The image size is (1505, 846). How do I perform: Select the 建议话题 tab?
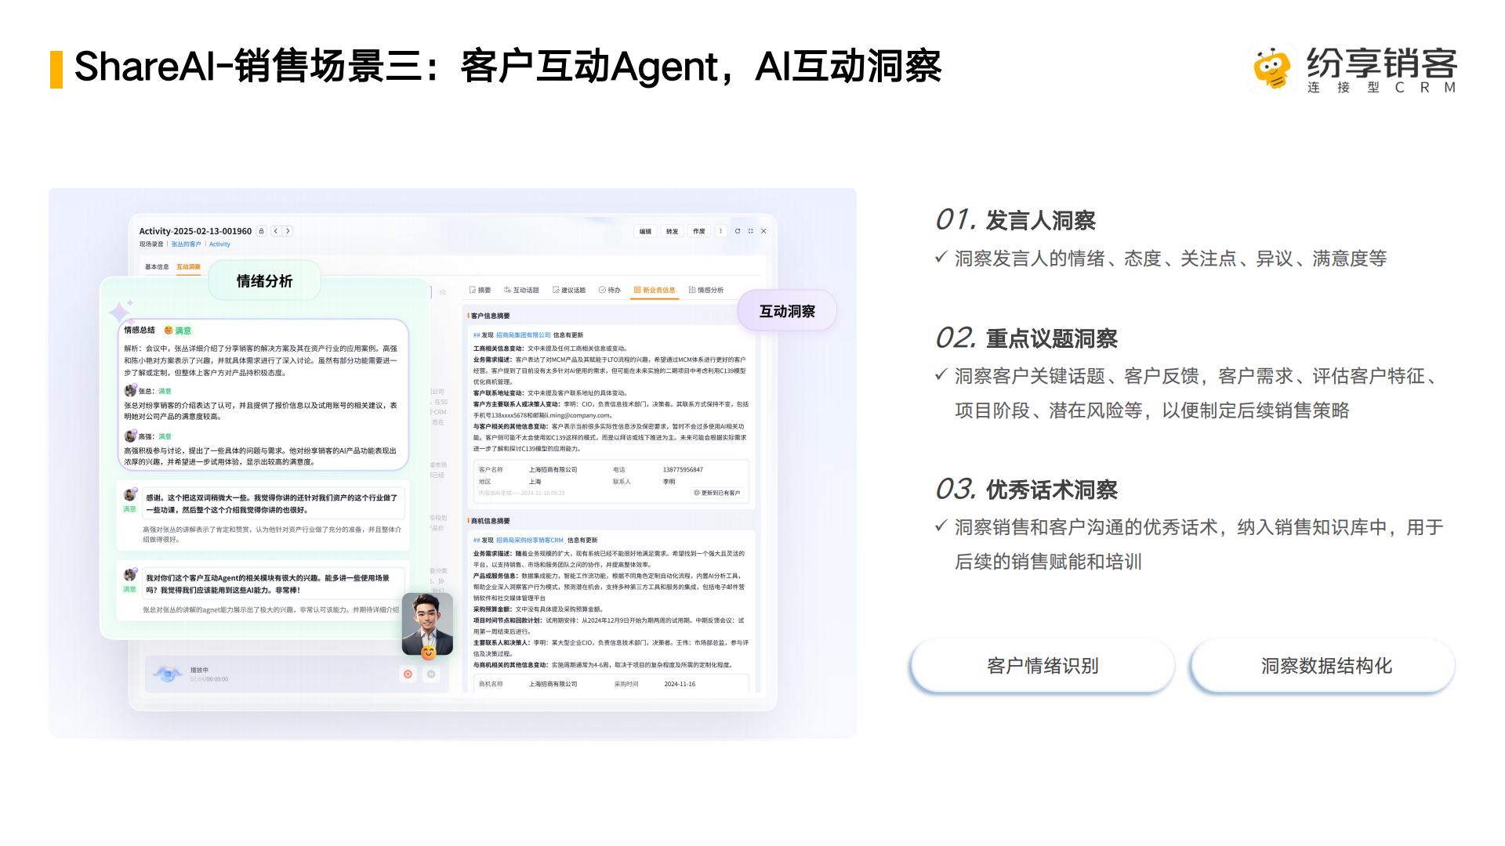[x=569, y=290]
